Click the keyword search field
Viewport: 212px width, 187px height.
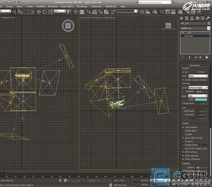click(155, 2)
